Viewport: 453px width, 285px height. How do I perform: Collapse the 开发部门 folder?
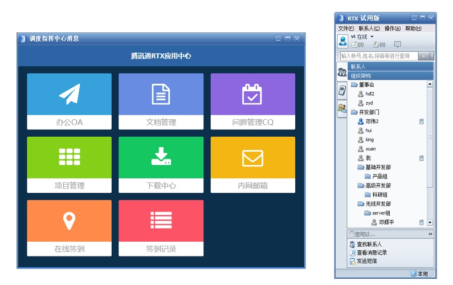[365, 112]
